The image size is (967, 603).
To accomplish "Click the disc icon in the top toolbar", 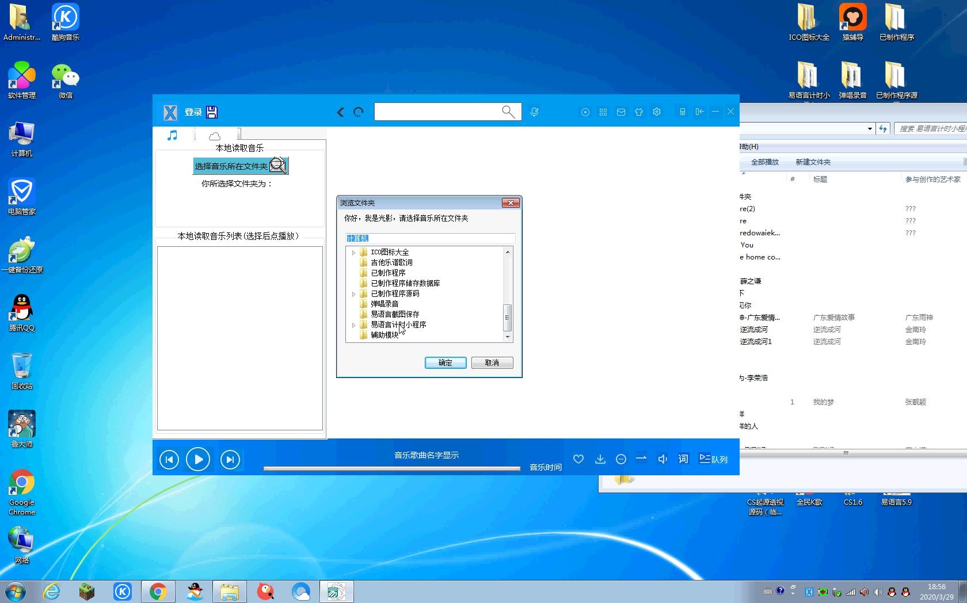I will click(585, 112).
